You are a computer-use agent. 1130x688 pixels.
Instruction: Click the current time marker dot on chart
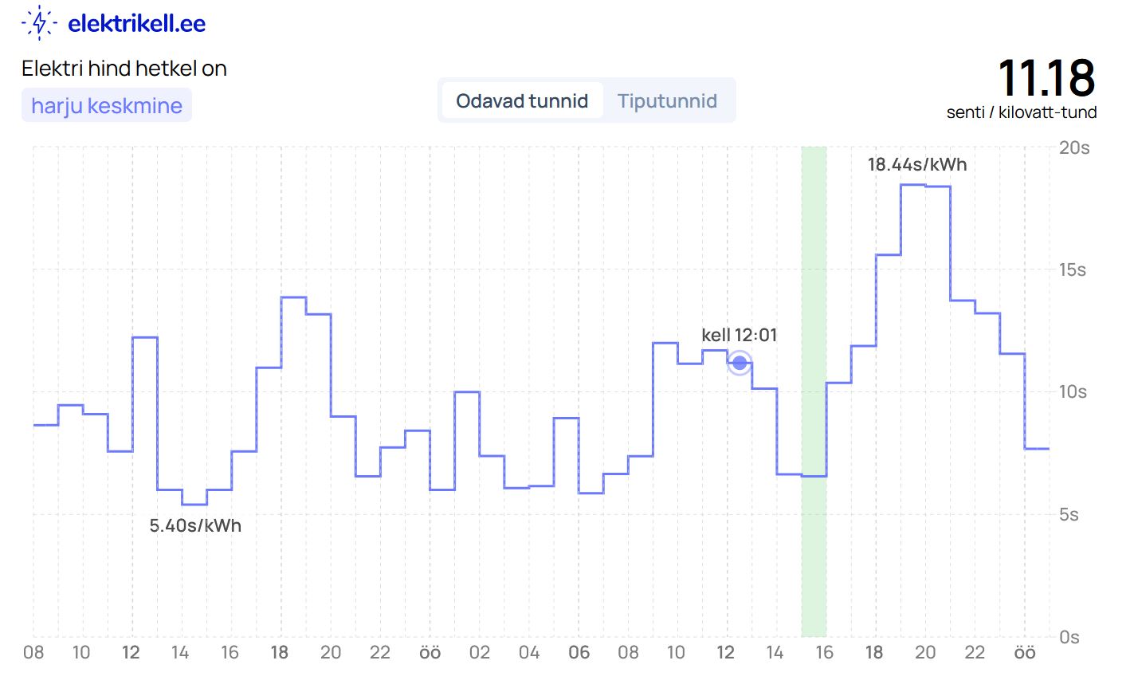[740, 364]
